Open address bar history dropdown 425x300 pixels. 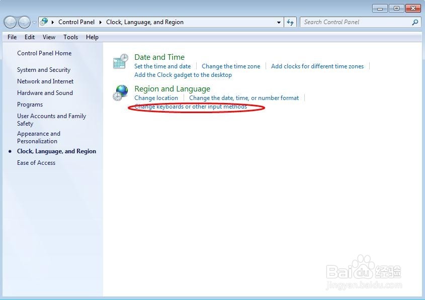coord(279,23)
